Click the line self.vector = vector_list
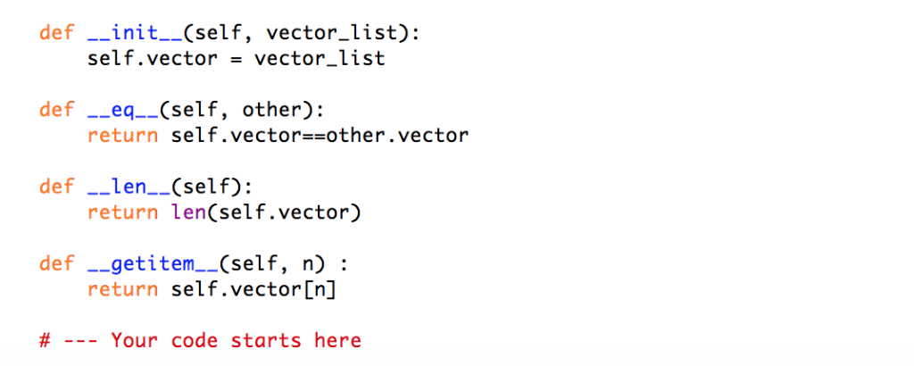 [x=237, y=60]
